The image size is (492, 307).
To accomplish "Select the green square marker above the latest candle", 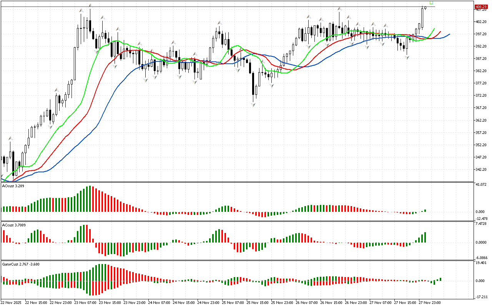I will (431, 3).
